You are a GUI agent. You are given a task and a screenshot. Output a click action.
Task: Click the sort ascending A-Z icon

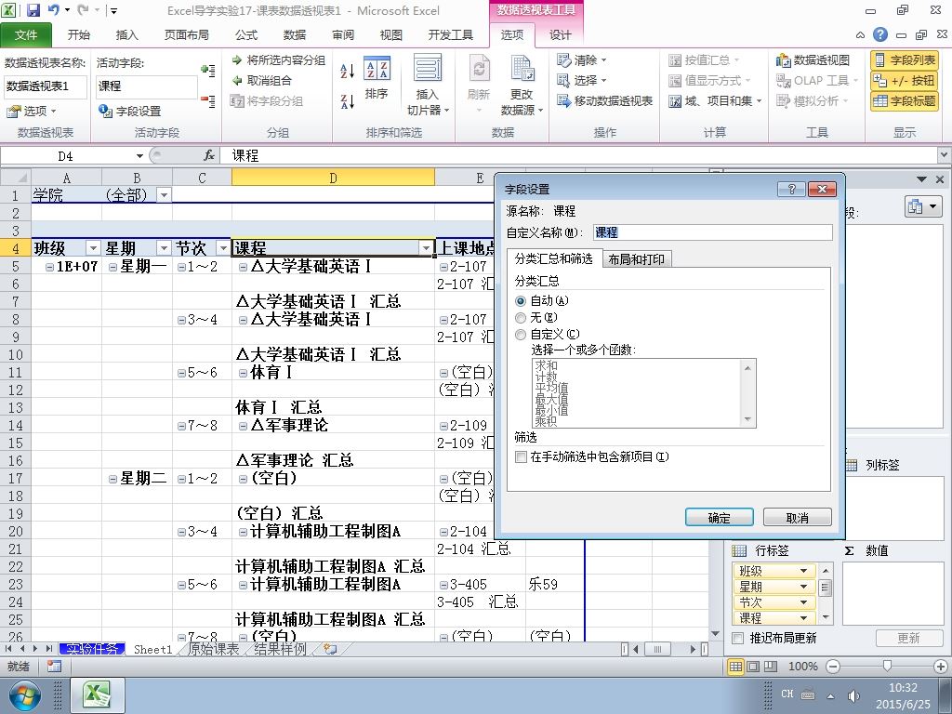(x=348, y=71)
